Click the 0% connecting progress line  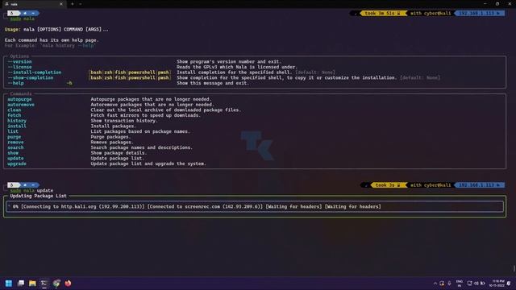click(255, 206)
